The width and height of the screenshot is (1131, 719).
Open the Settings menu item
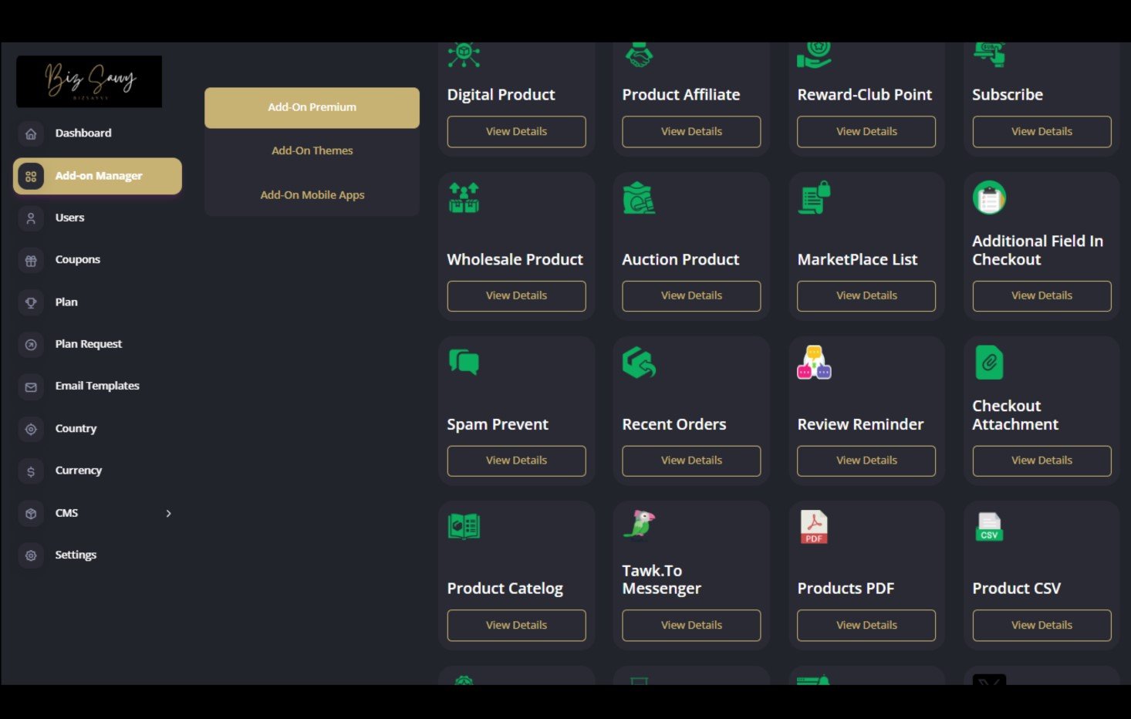pyautogui.click(x=76, y=555)
